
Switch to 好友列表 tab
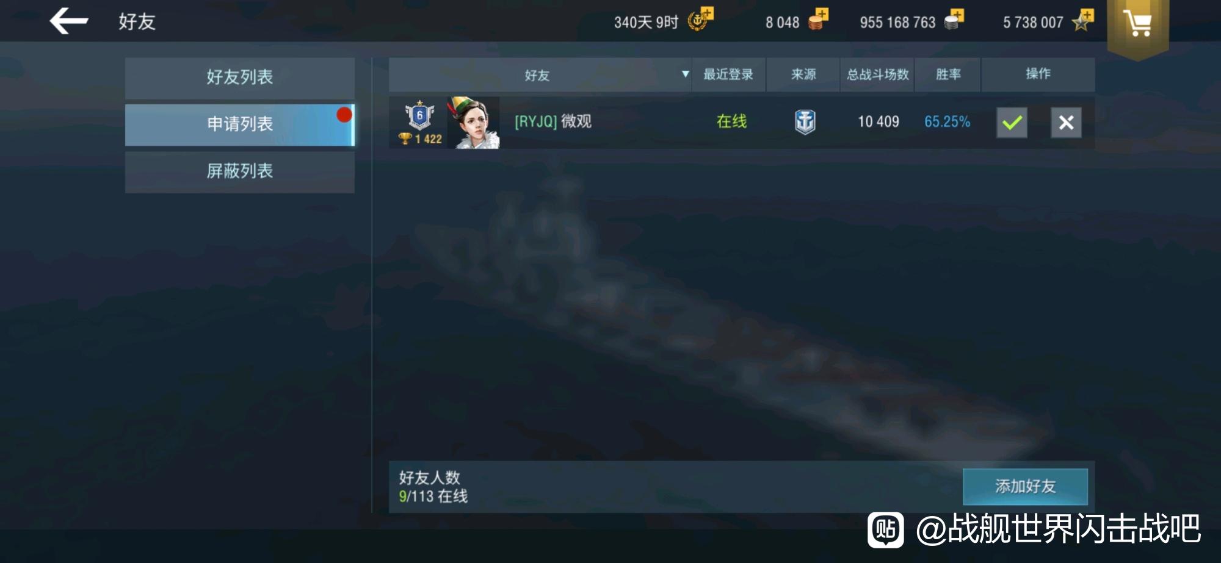click(240, 77)
